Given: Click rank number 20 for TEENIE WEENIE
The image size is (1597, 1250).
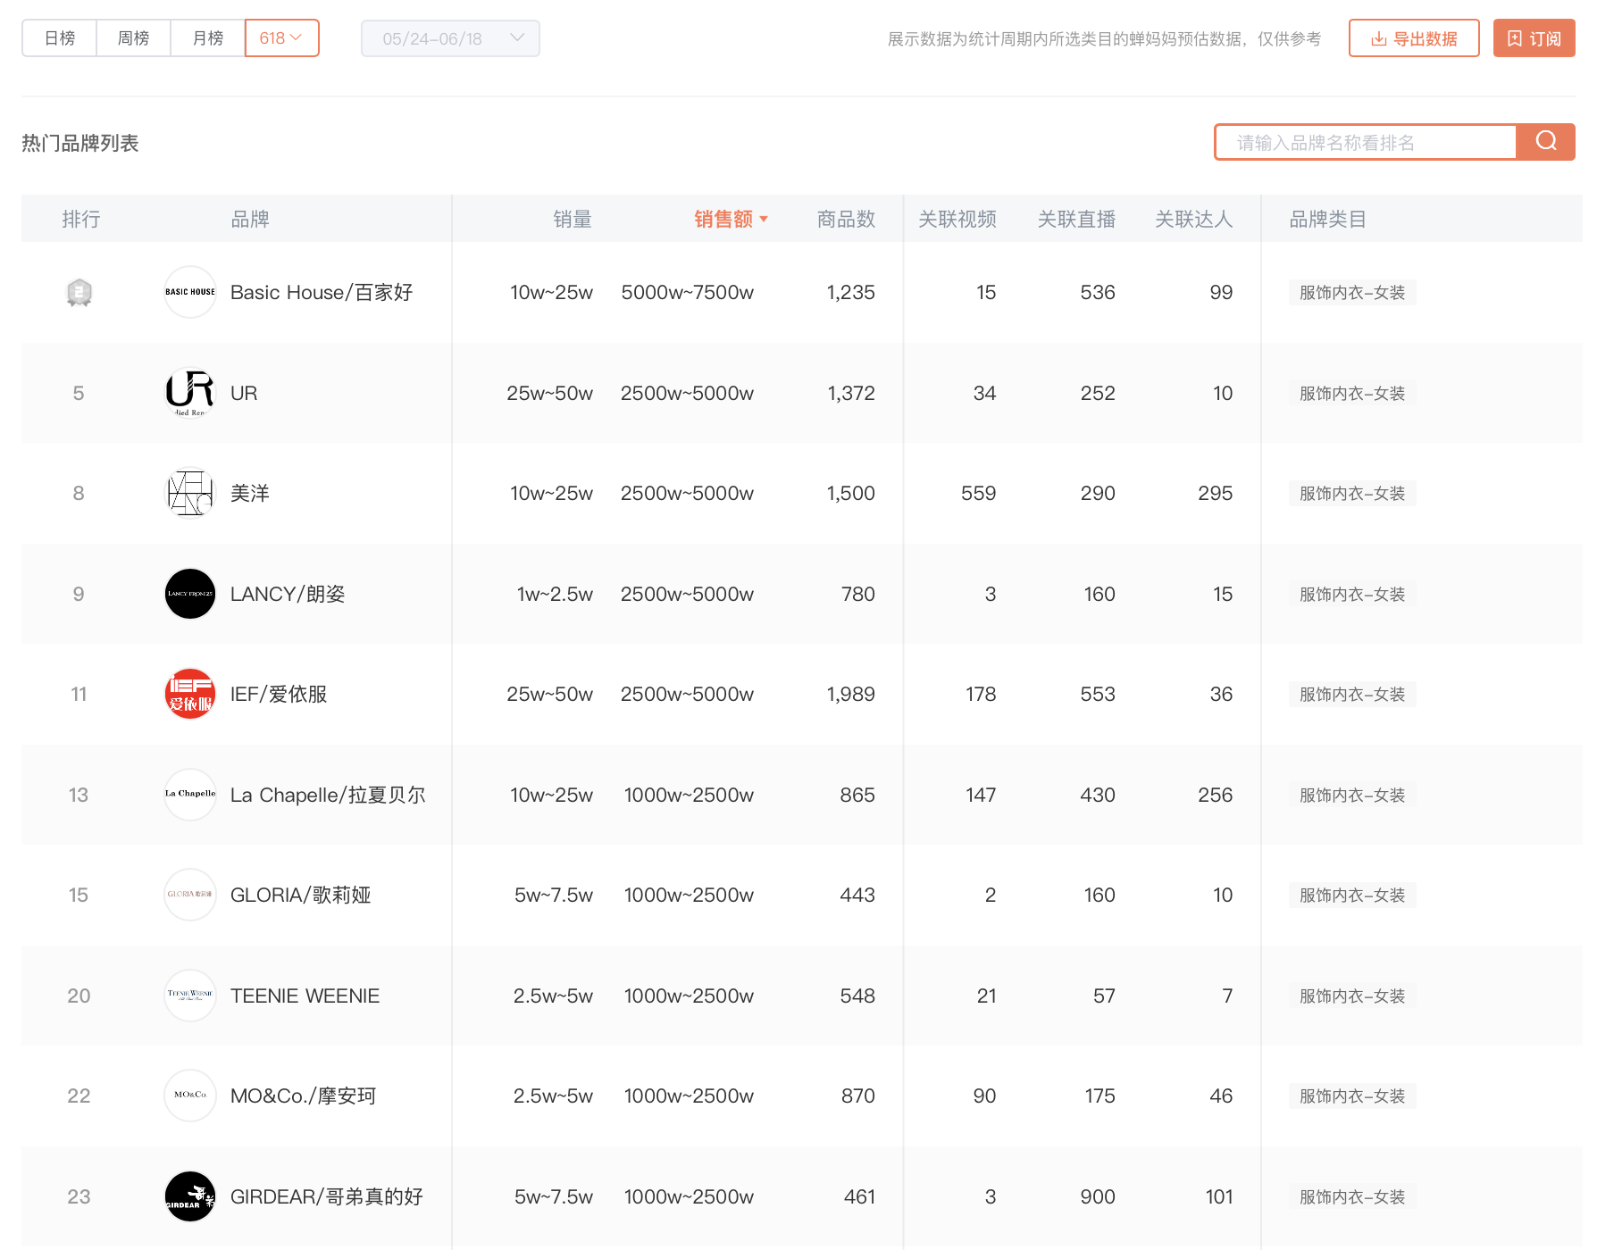Looking at the screenshot, I should click(x=79, y=996).
